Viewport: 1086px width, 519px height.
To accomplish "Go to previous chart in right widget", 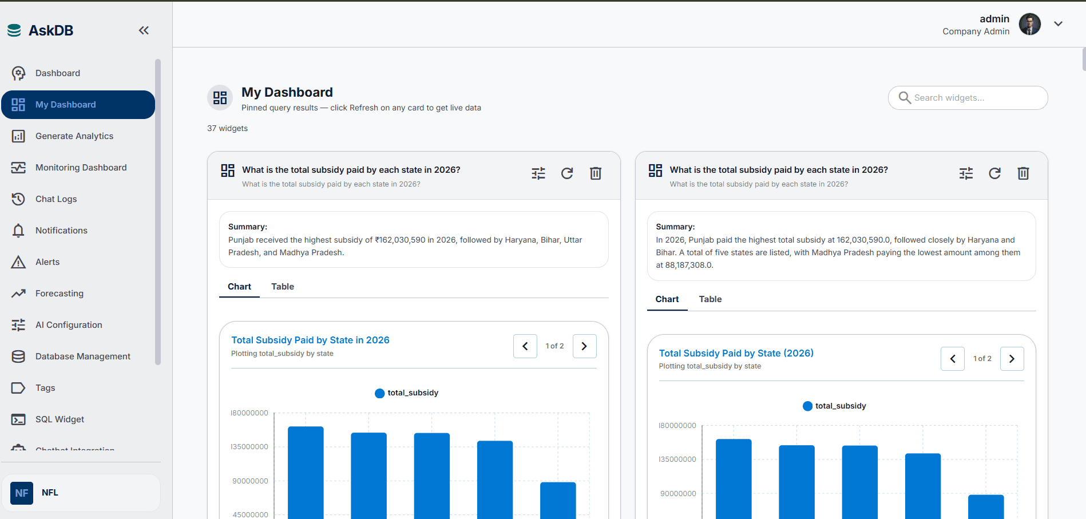I will pyautogui.click(x=953, y=359).
